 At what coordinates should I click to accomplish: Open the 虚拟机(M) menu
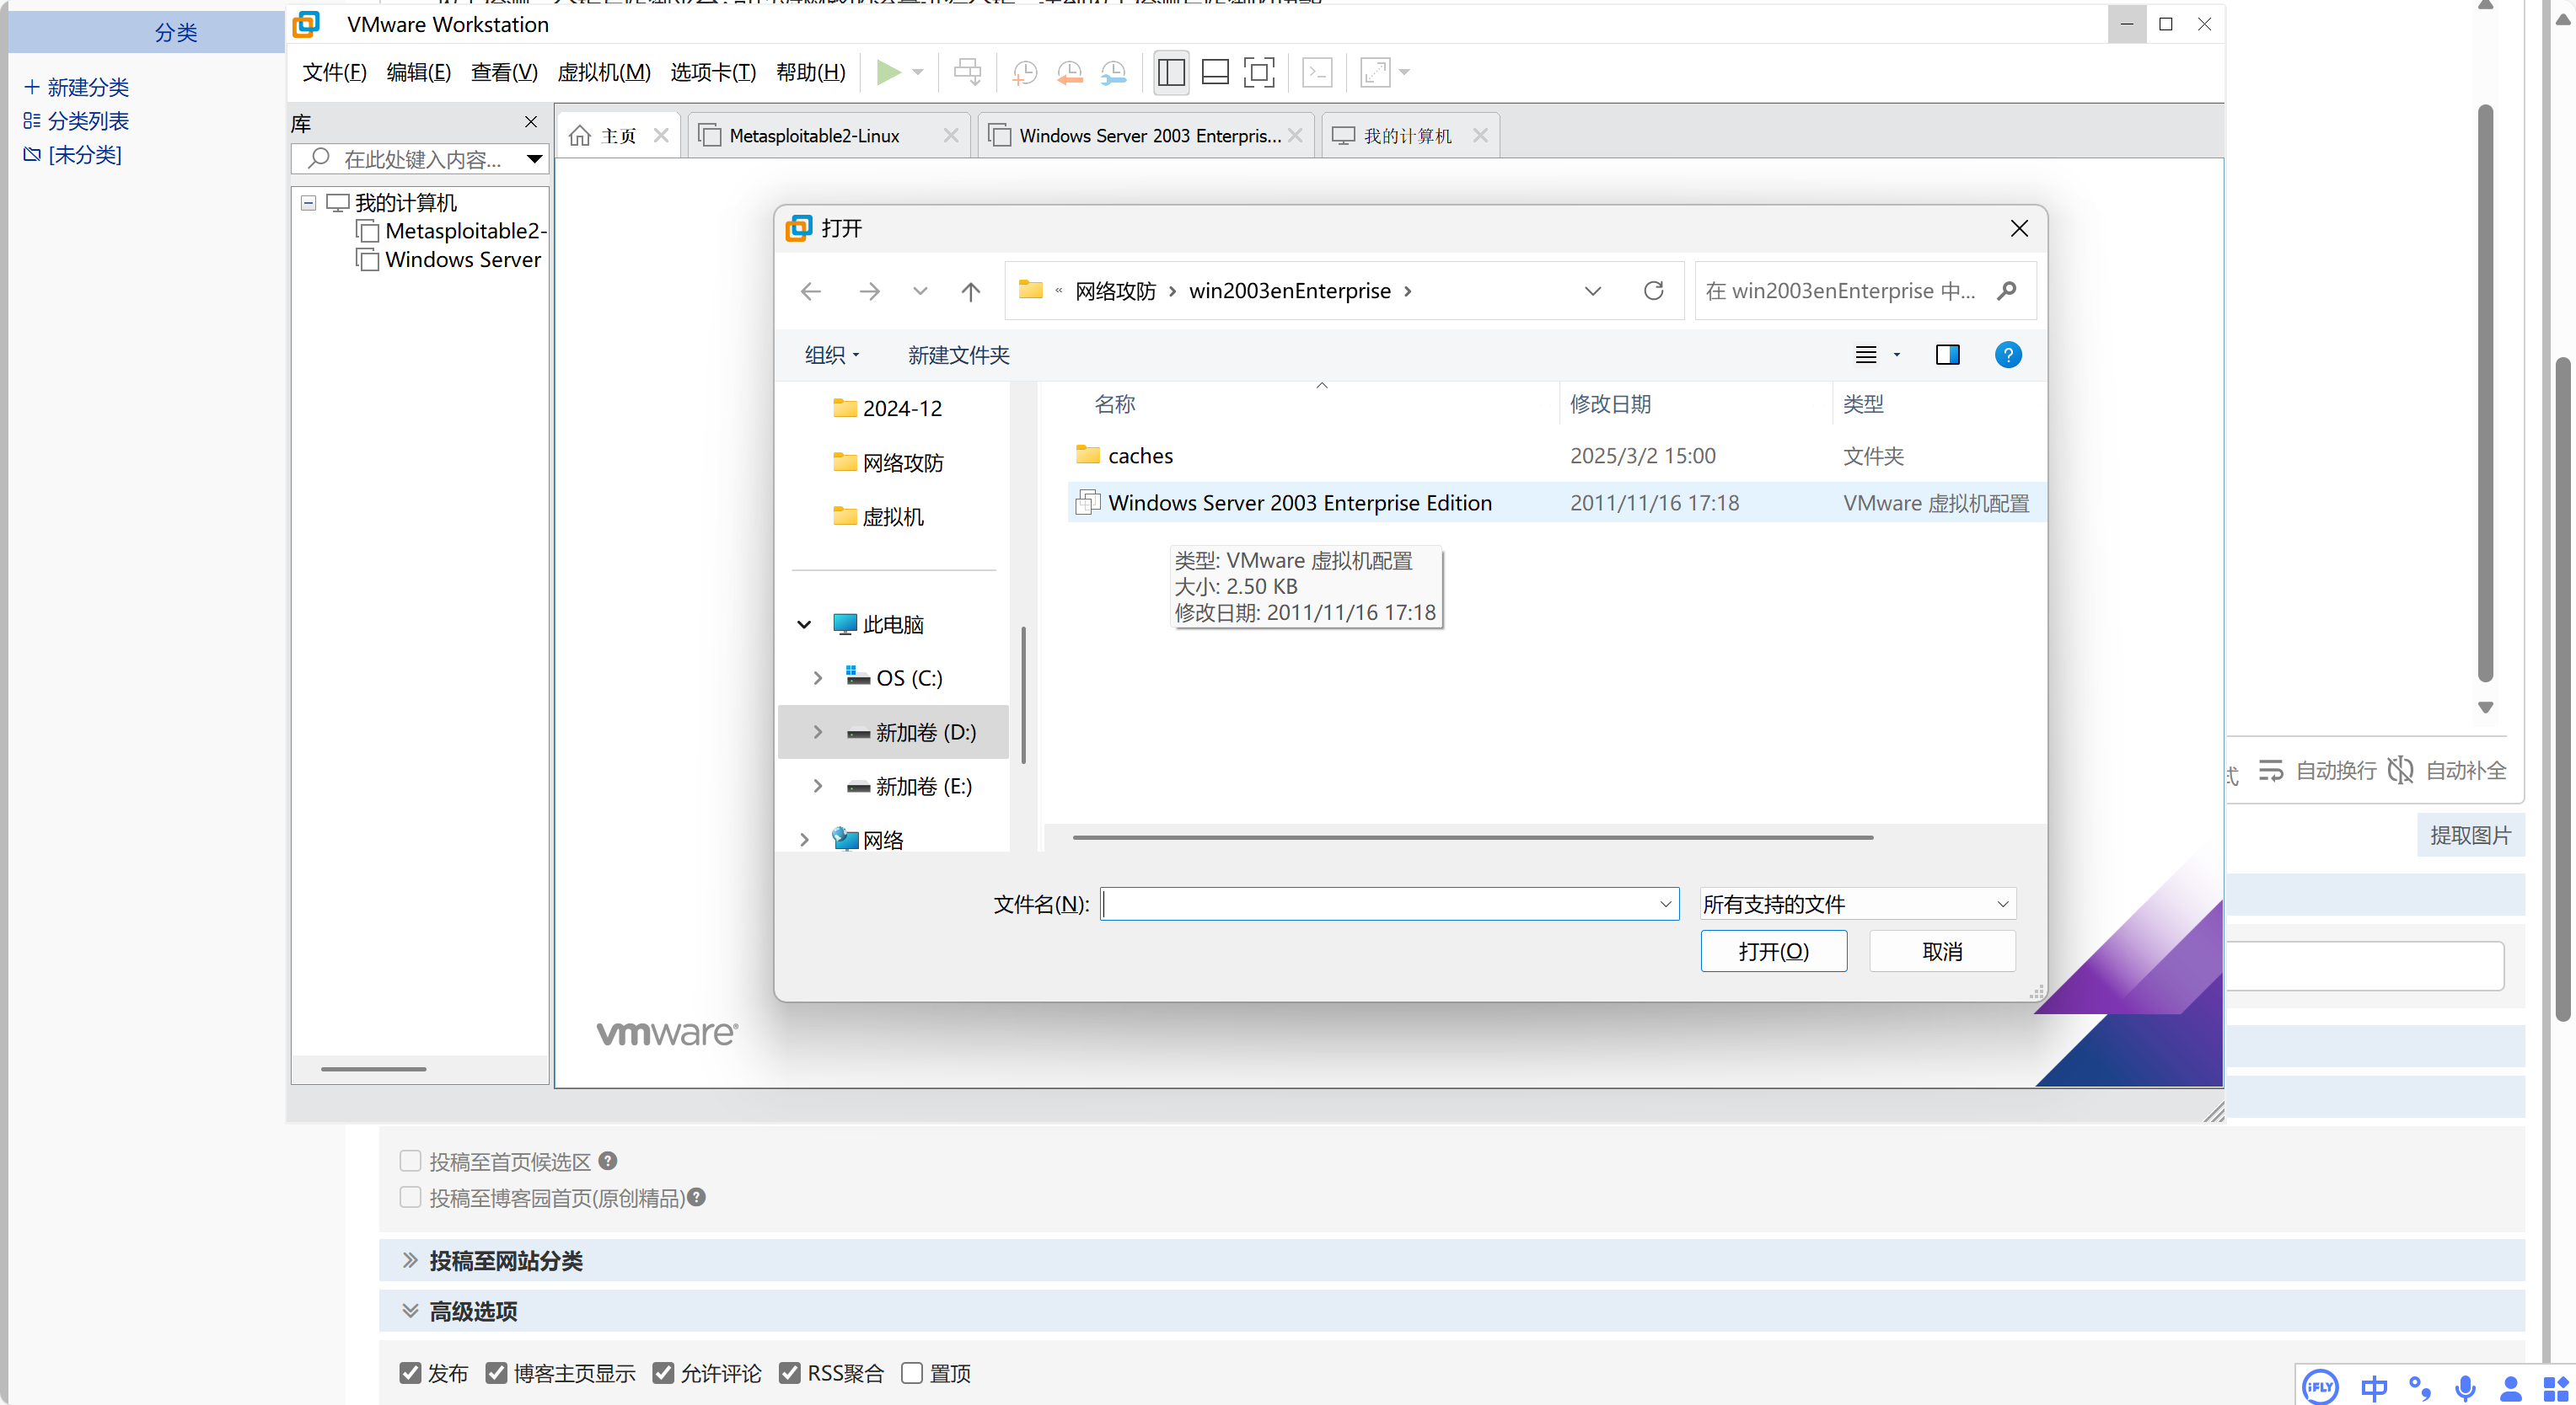click(x=603, y=72)
